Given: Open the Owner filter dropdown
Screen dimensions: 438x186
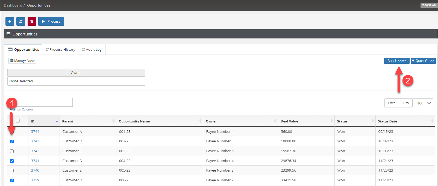Looking at the screenshot, I should coord(76,81).
